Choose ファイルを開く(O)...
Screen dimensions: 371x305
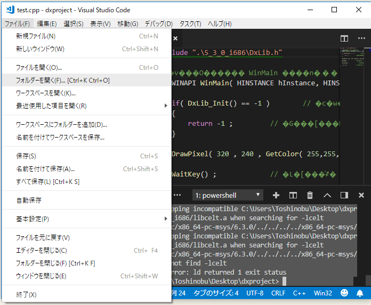point(86,67)
